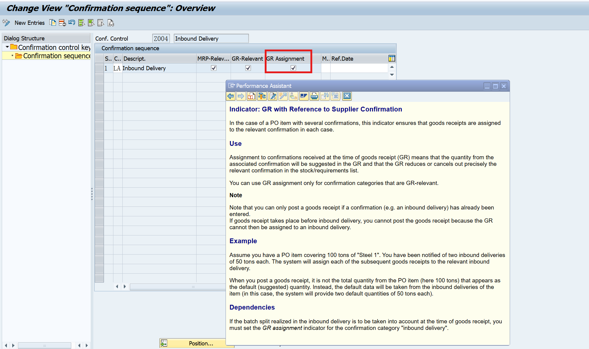Uncheck the GR Assignment checkbox
Viewport: 589px width, 349px height.
[293, 68]
